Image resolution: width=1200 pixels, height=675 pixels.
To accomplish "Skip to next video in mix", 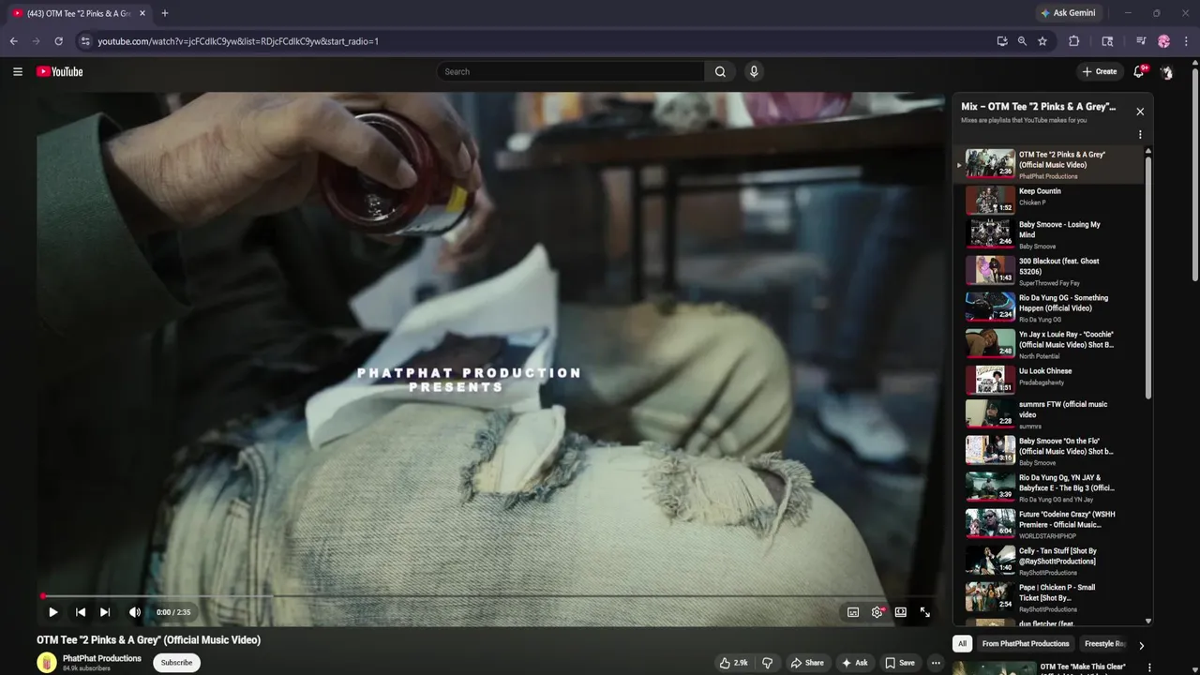I will [105, 612].
